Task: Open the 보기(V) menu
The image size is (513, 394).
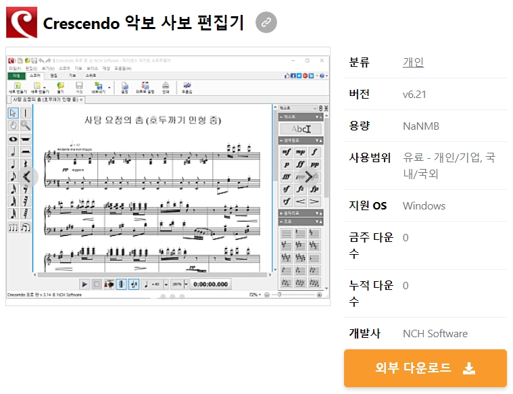Action: click(x=48, y=68)
